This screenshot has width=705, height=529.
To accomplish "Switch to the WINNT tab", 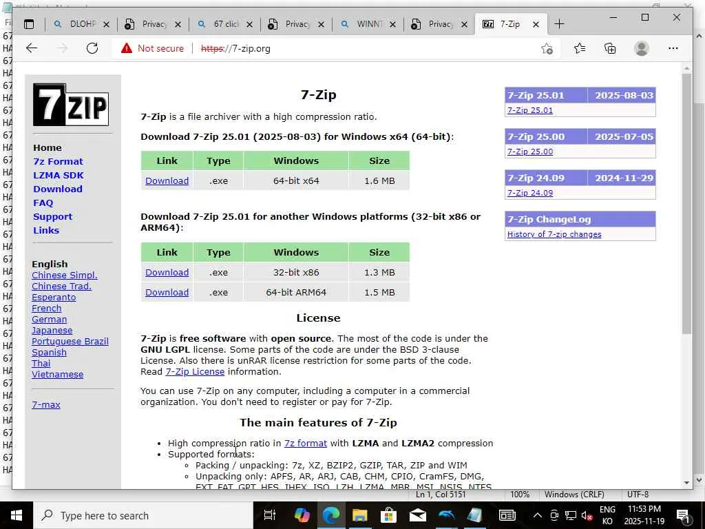I will [367, 24].
